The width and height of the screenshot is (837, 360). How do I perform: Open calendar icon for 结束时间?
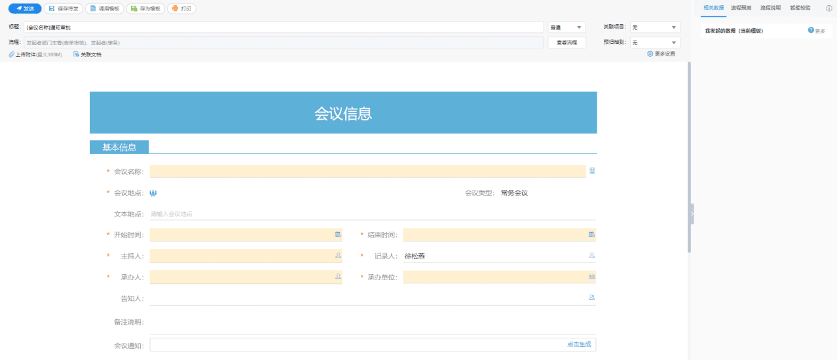(591, 234)
